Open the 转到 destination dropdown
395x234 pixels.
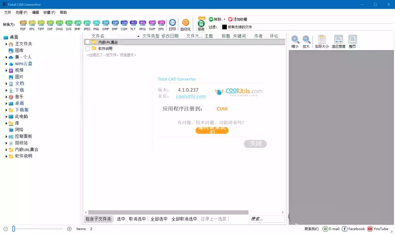pyautogui.click(x=216, y=19)
